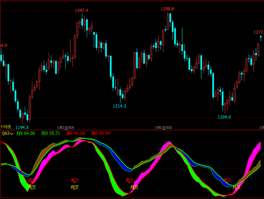Image resolution: width=264 pixels, height=199 pixels.
Task: Select the 月D 55.71 indicator label
Action: coord(51,133)
